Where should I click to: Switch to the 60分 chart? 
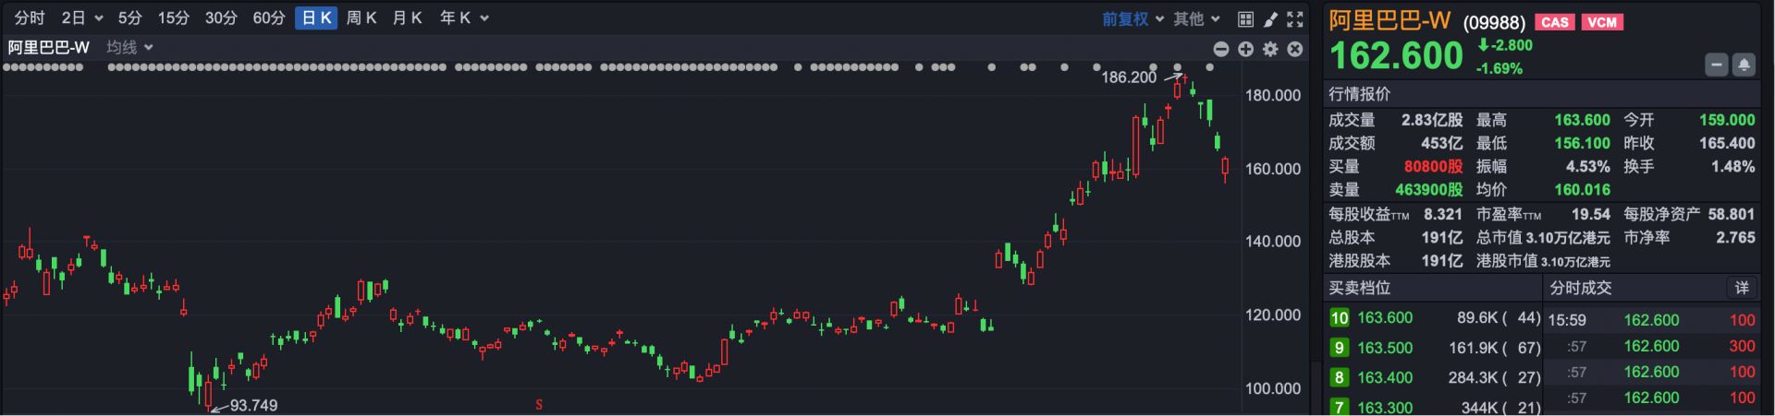(x=269, y=18)
